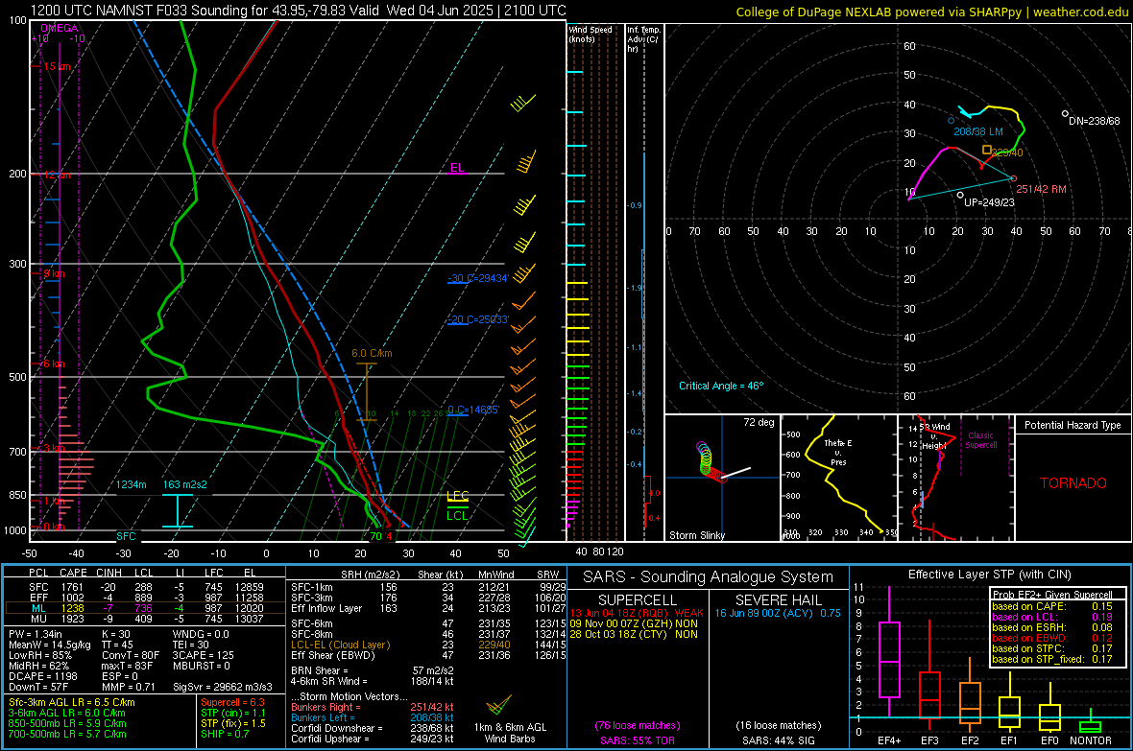Click the '16 Jun 89 00Z (ACY) 0.75' hail analogue
This screenshot has width=1133, height=751.
tap(778, 613)
